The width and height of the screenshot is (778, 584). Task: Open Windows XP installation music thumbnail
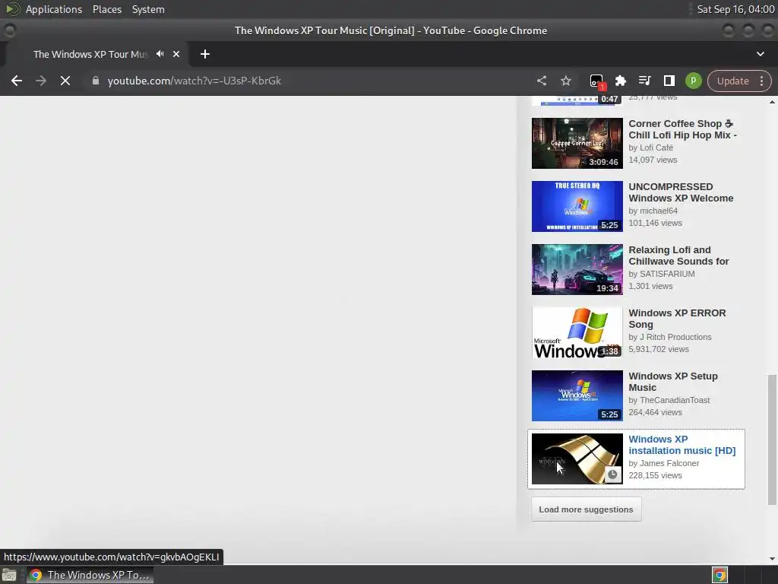[x=577, y=459]
